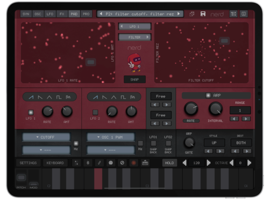269x200 pixels.
Task: Save preset with floppy disk icon
Action: pos(203,14)
